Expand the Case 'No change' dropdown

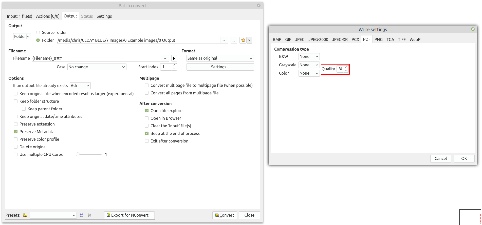pos(97,67)
